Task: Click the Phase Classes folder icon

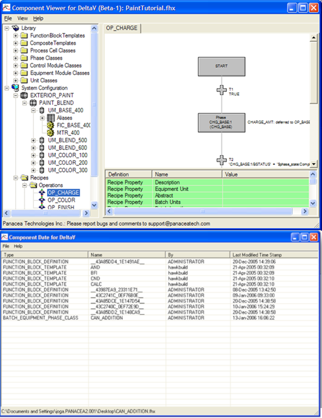Action: click(x=24, y=58)
